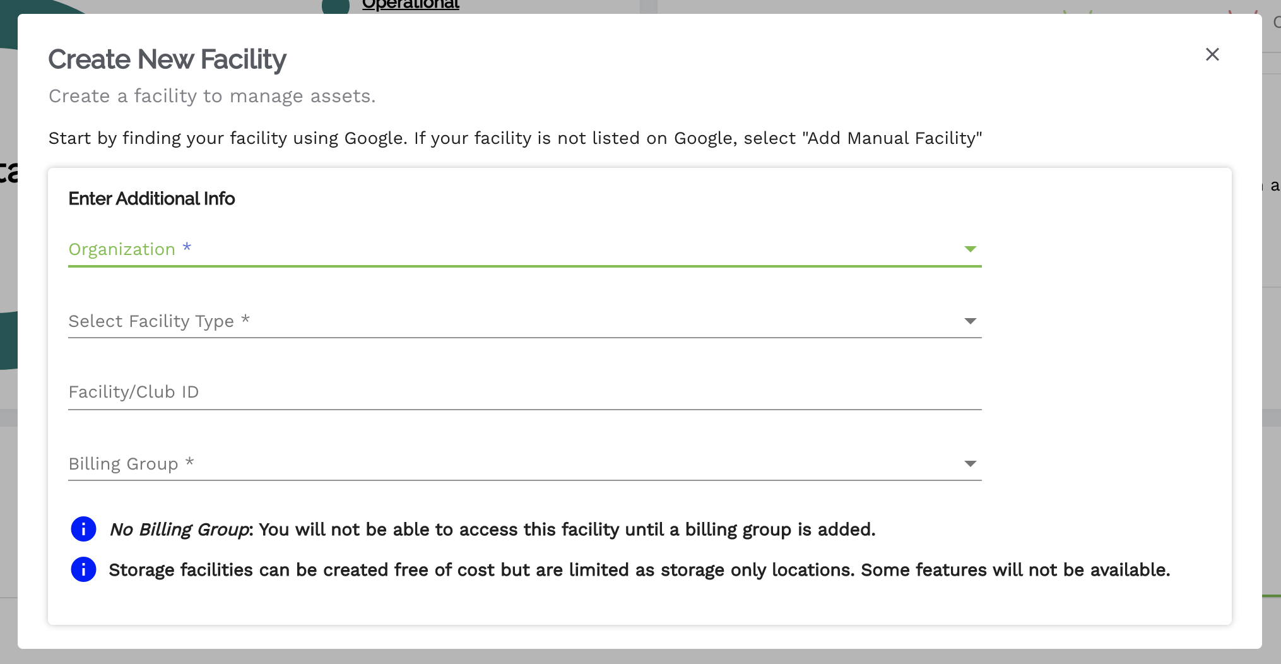1281x664 pixels.
Task: Click the Storage facilities info icon
Action: coord(83,569)
